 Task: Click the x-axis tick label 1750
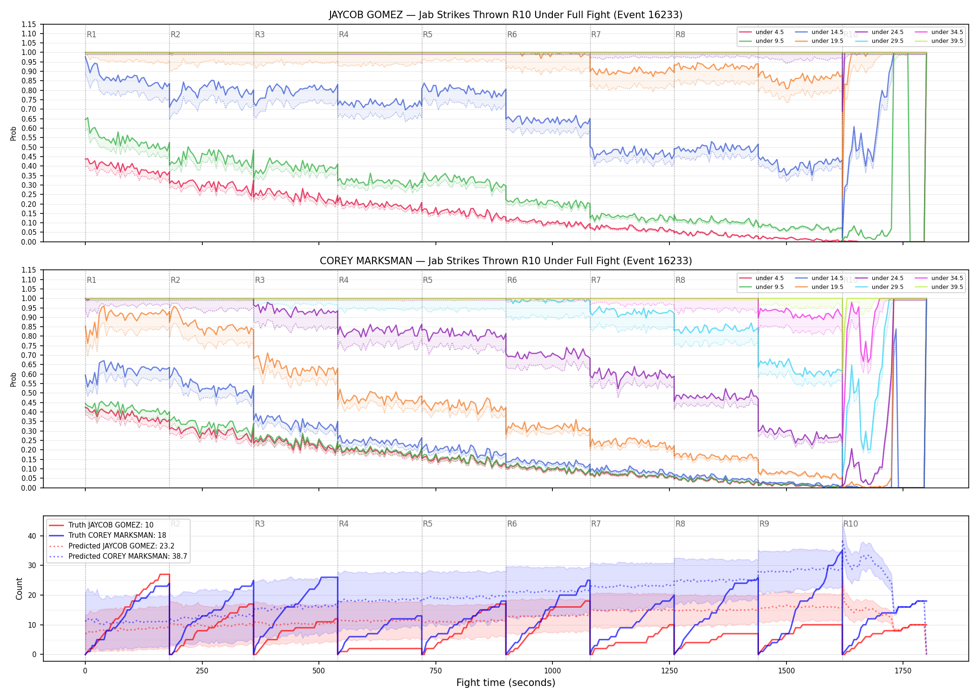point(903,671)
